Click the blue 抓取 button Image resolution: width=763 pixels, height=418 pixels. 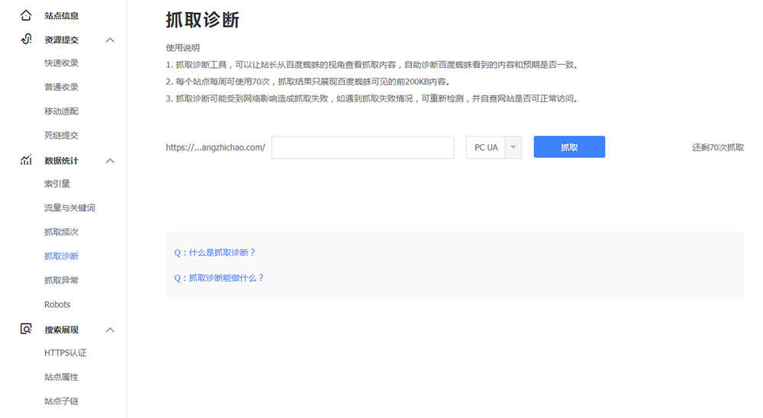point(569,147)
